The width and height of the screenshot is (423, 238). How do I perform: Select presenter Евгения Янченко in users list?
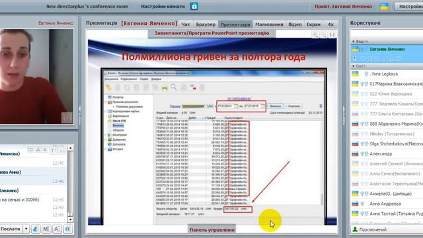tap(387, 49)
